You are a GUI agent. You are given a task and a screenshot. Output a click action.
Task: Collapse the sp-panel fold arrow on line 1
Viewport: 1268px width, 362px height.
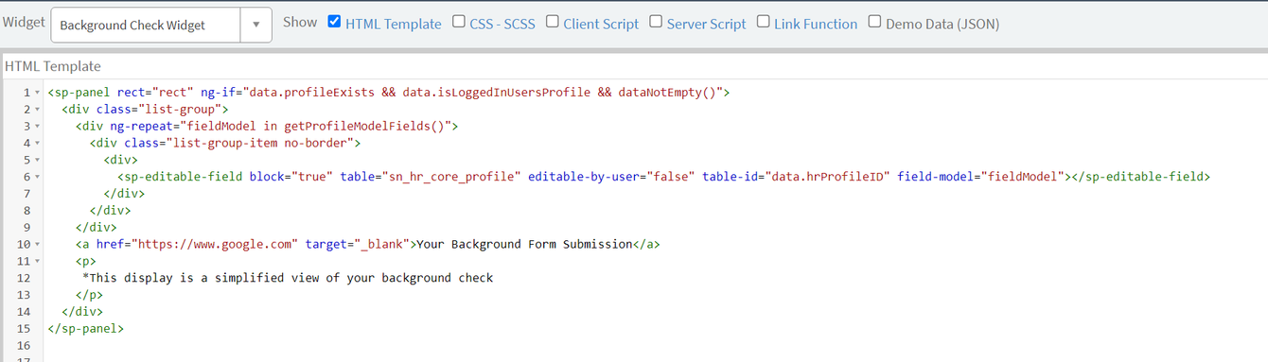pyautogui.click(x=37, y=93)
